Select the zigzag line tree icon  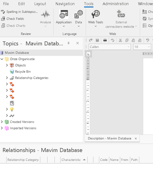(x=12, y=116)
